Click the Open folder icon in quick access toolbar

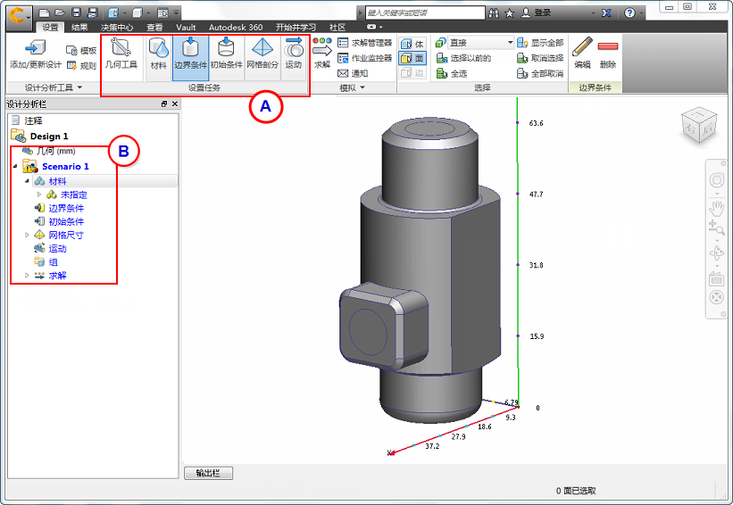pyautogui.click(x=59, y=13)
